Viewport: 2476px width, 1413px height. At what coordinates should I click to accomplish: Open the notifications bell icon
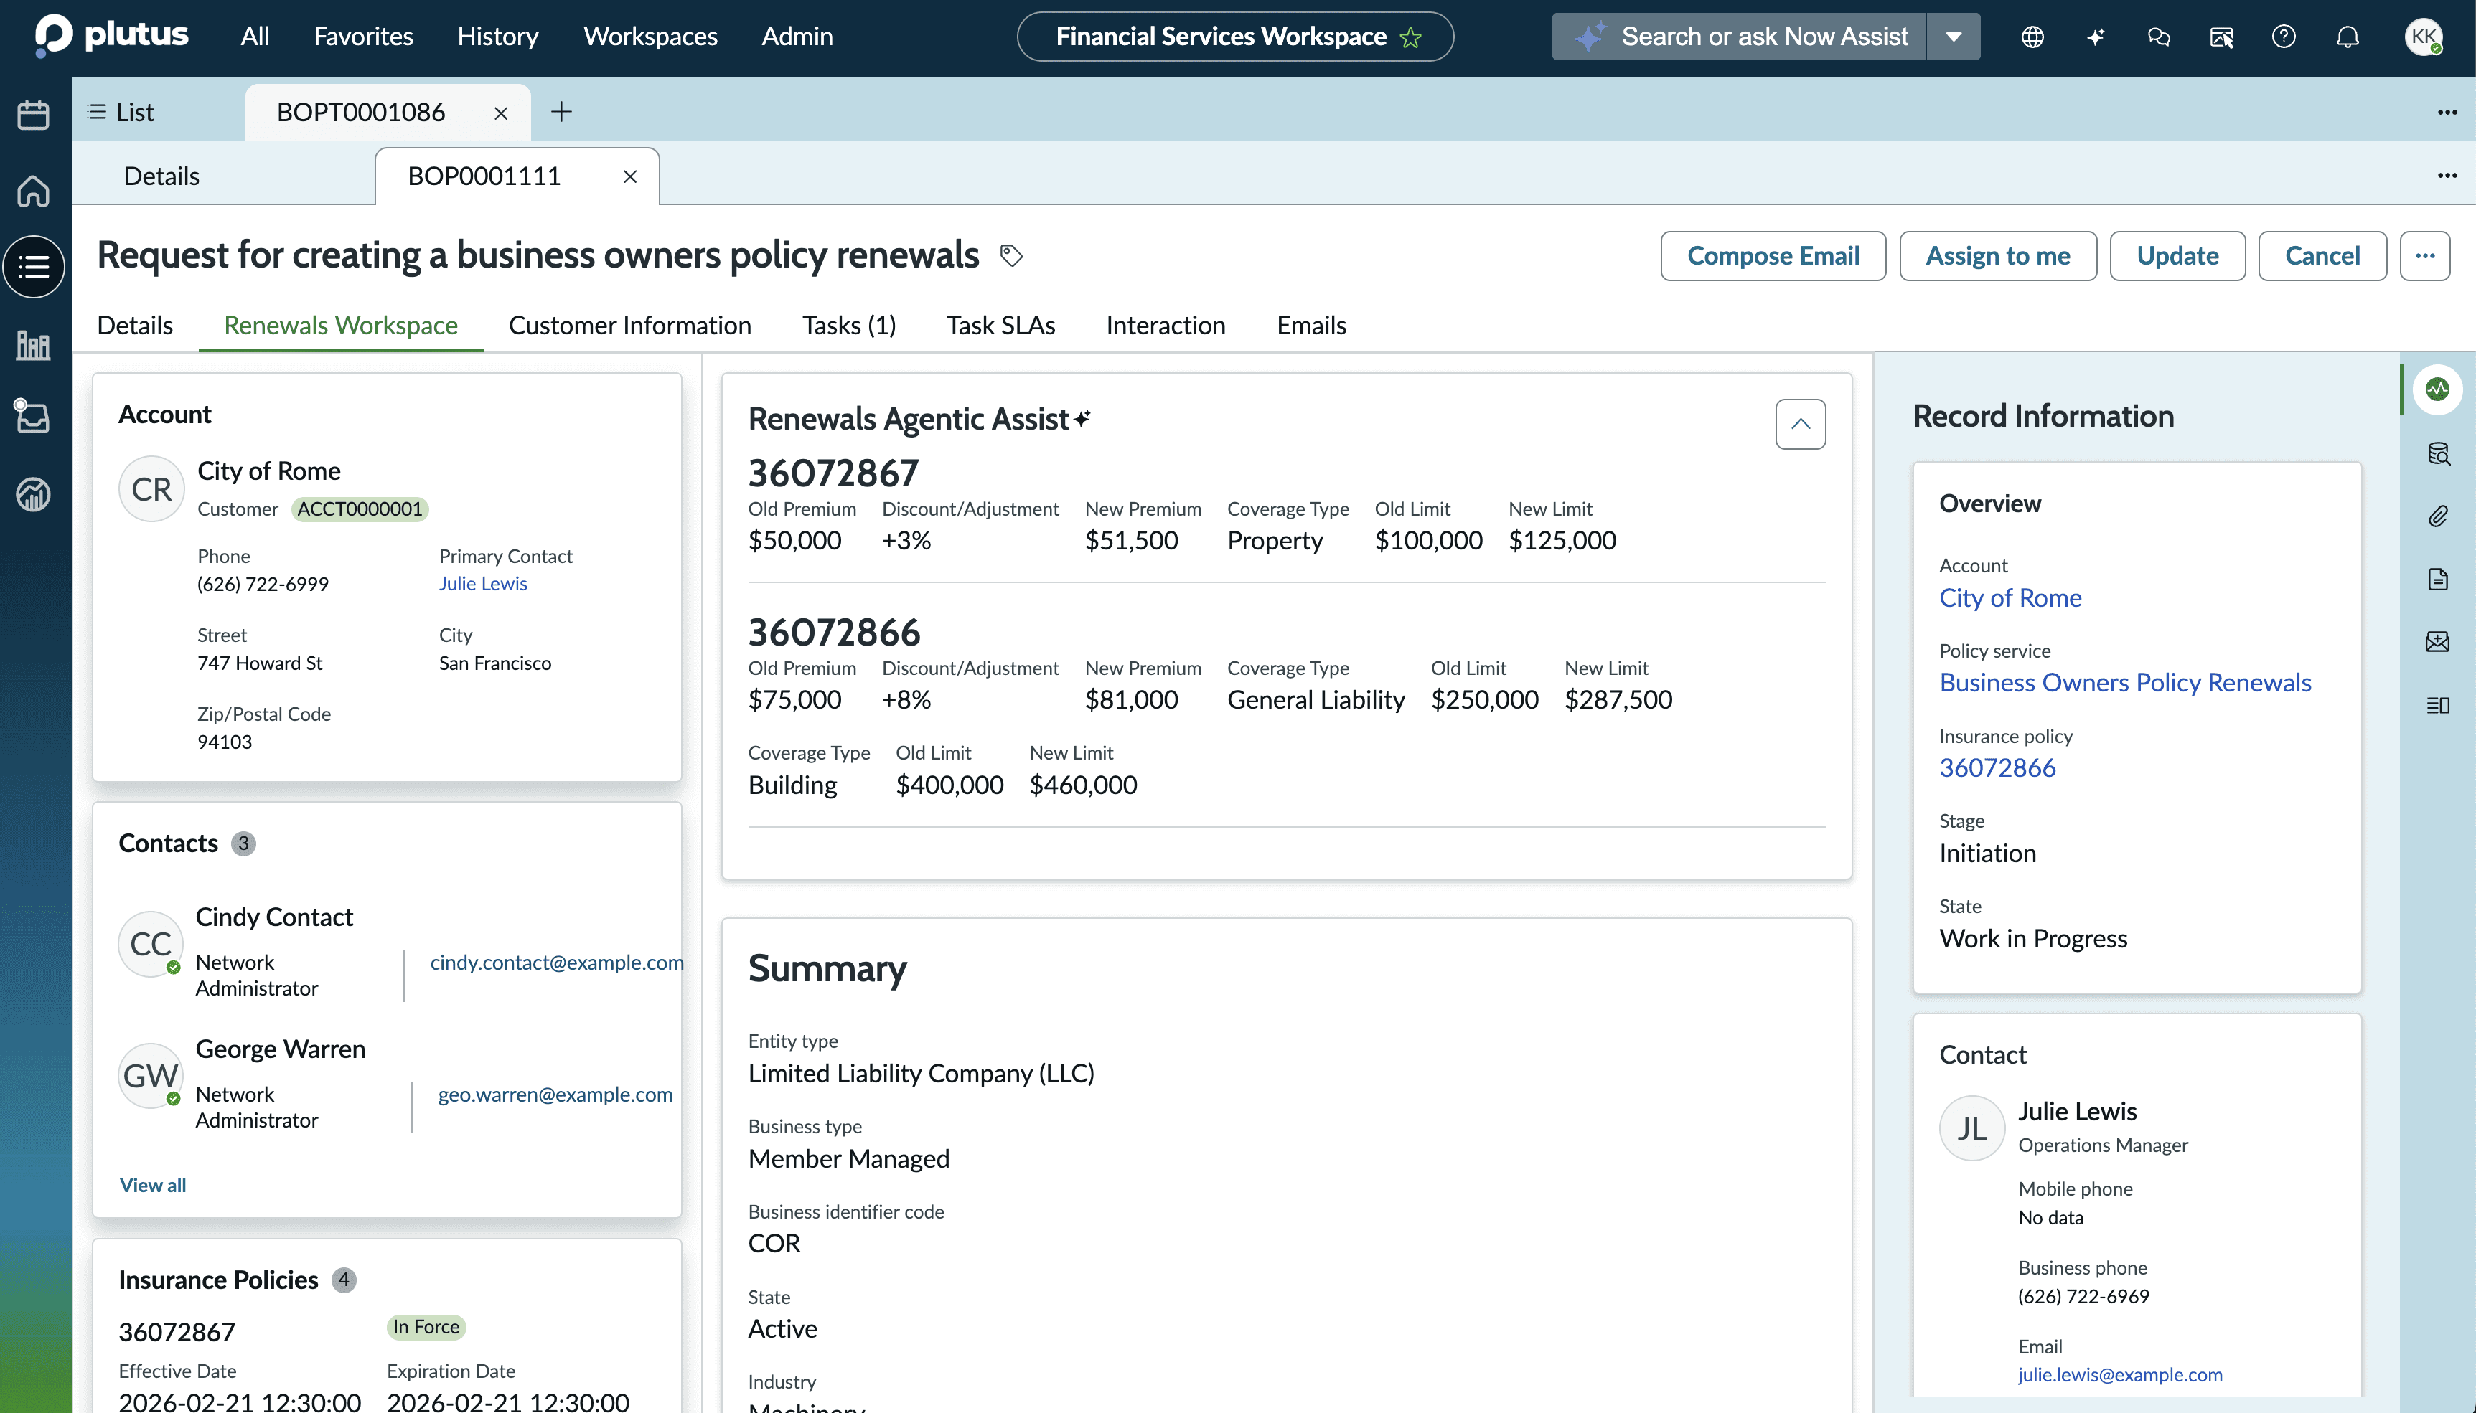2347,37
